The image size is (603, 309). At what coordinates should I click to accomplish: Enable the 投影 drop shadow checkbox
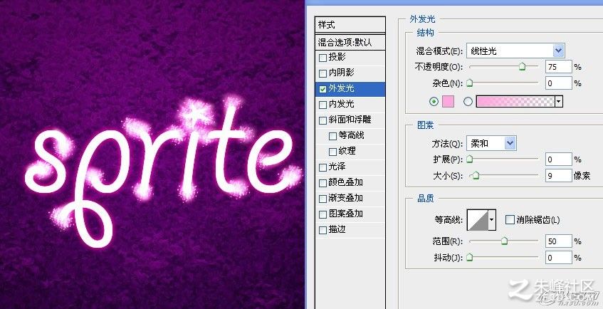click(323, 58)
